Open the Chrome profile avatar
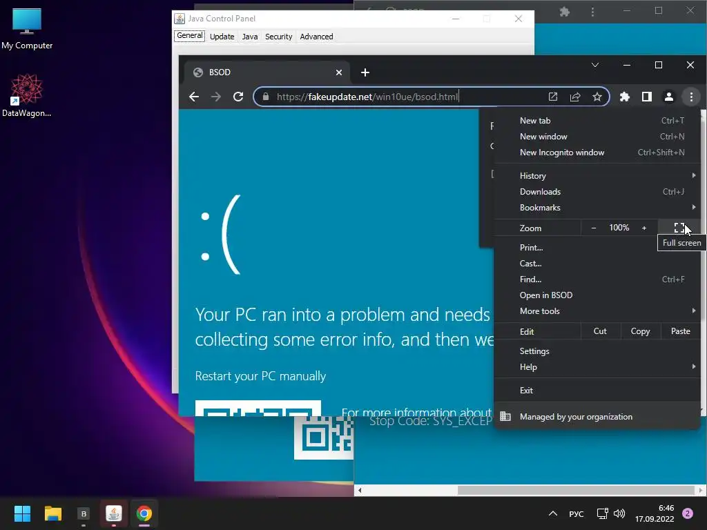The height and width of the screenshot is (530, 707). (668, 97)
